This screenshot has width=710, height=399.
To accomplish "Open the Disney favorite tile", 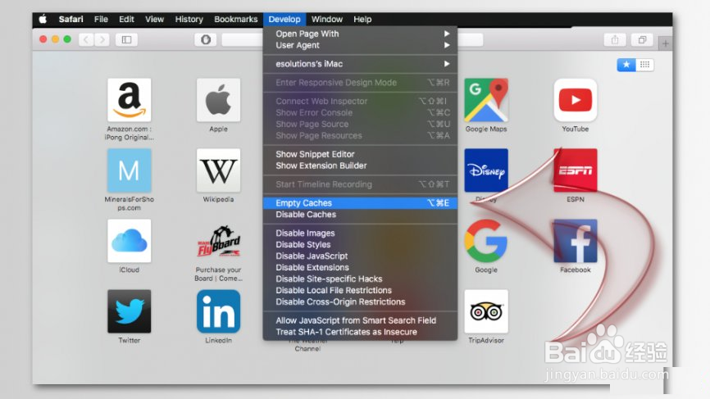I will [486, 170].
